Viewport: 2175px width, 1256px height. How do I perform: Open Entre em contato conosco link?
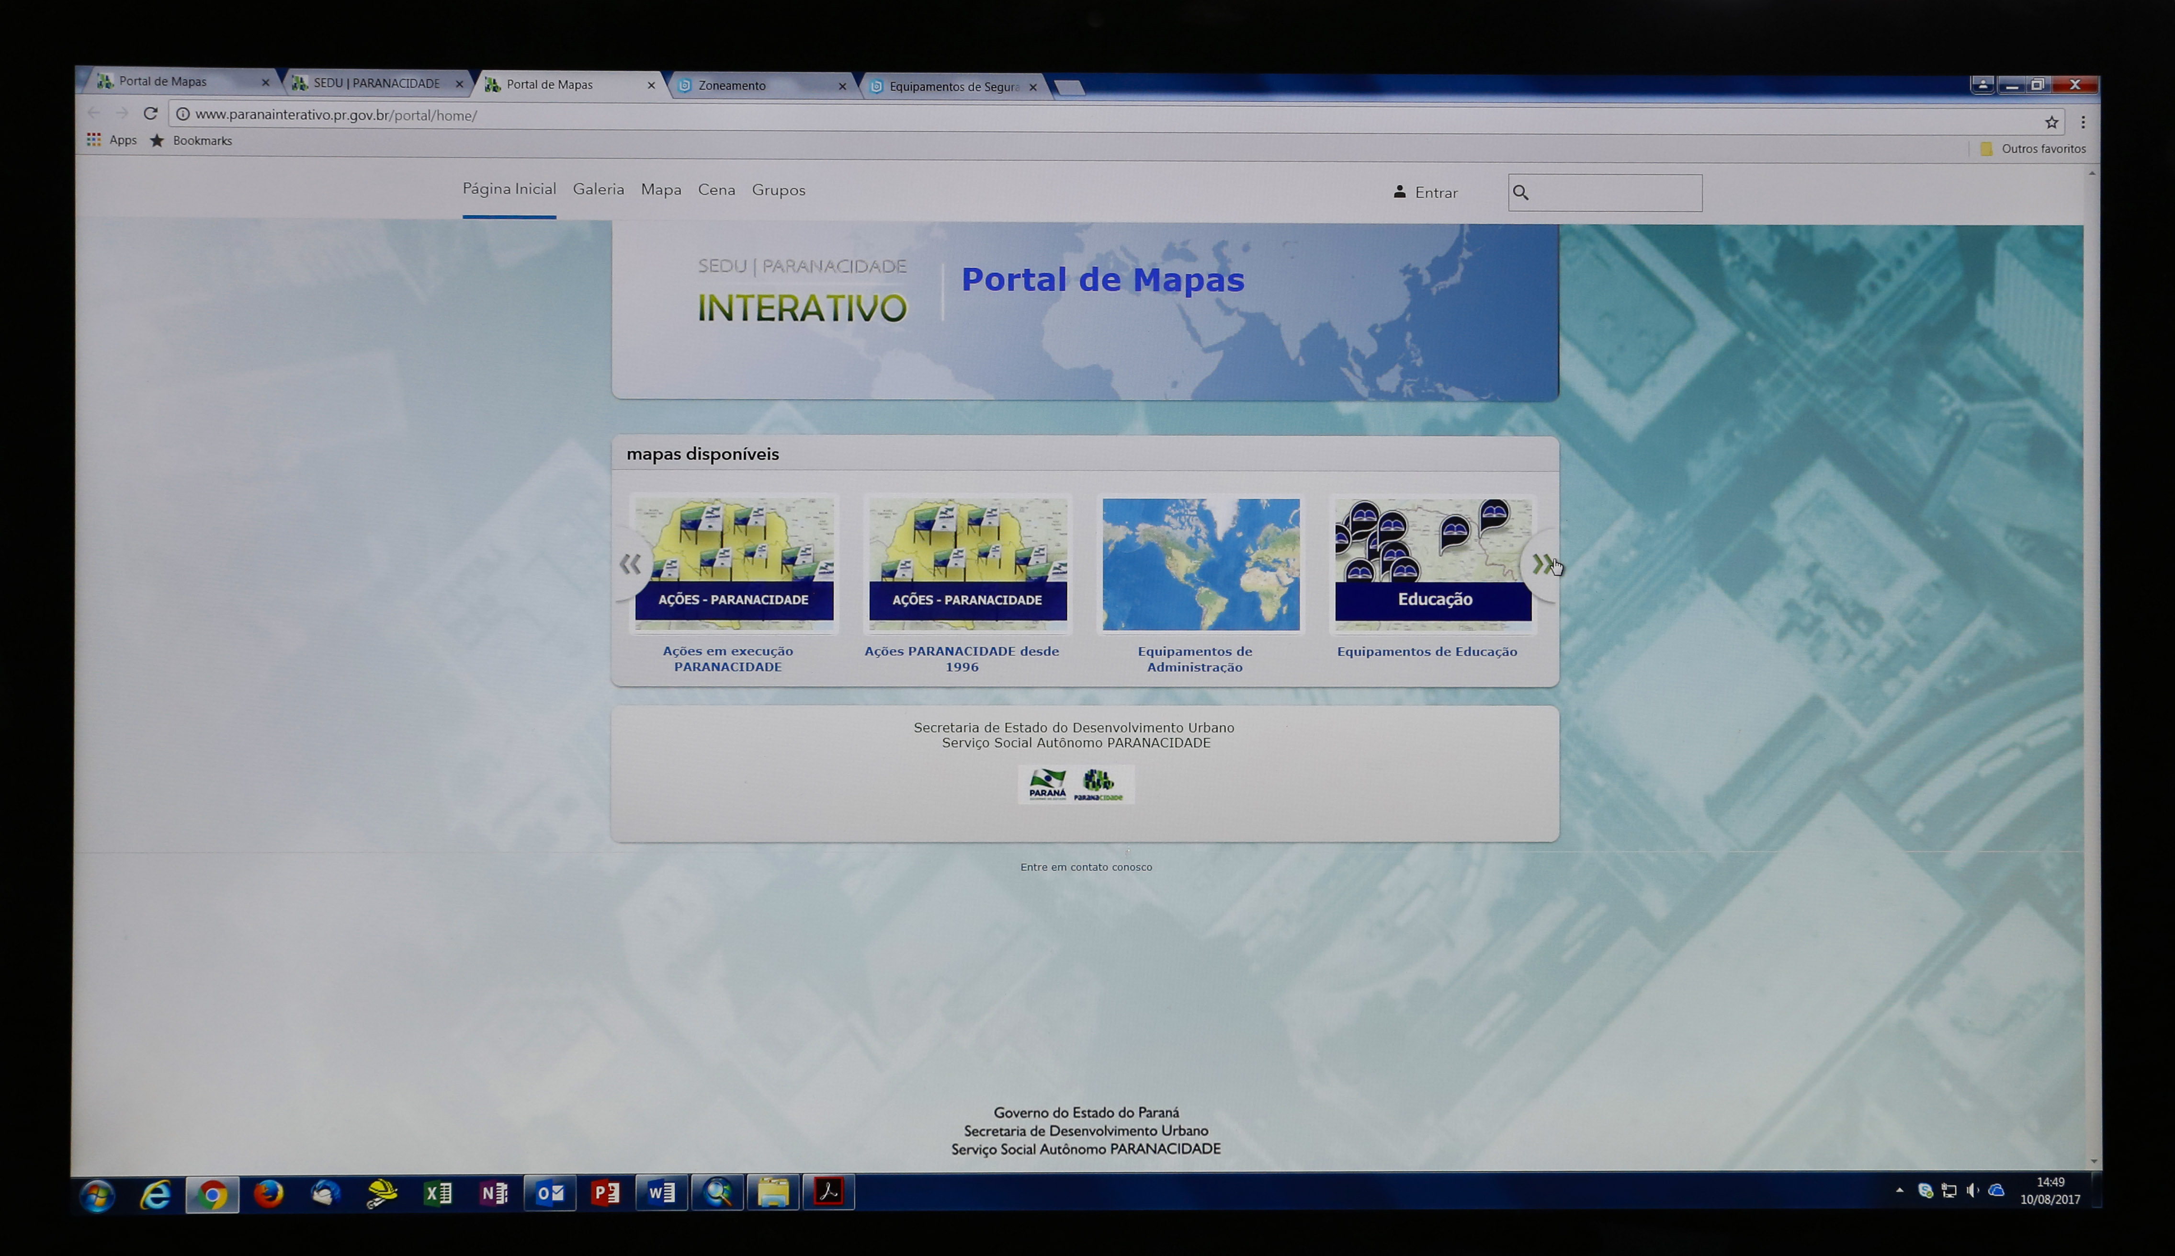click(x=1085, y=867)
